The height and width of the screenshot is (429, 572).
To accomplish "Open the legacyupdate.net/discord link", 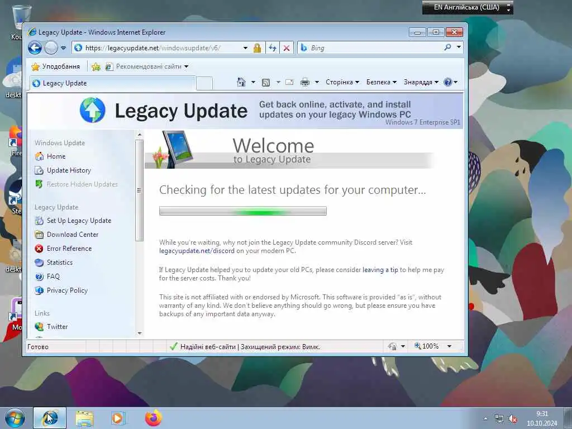I will tap(197, 251).
